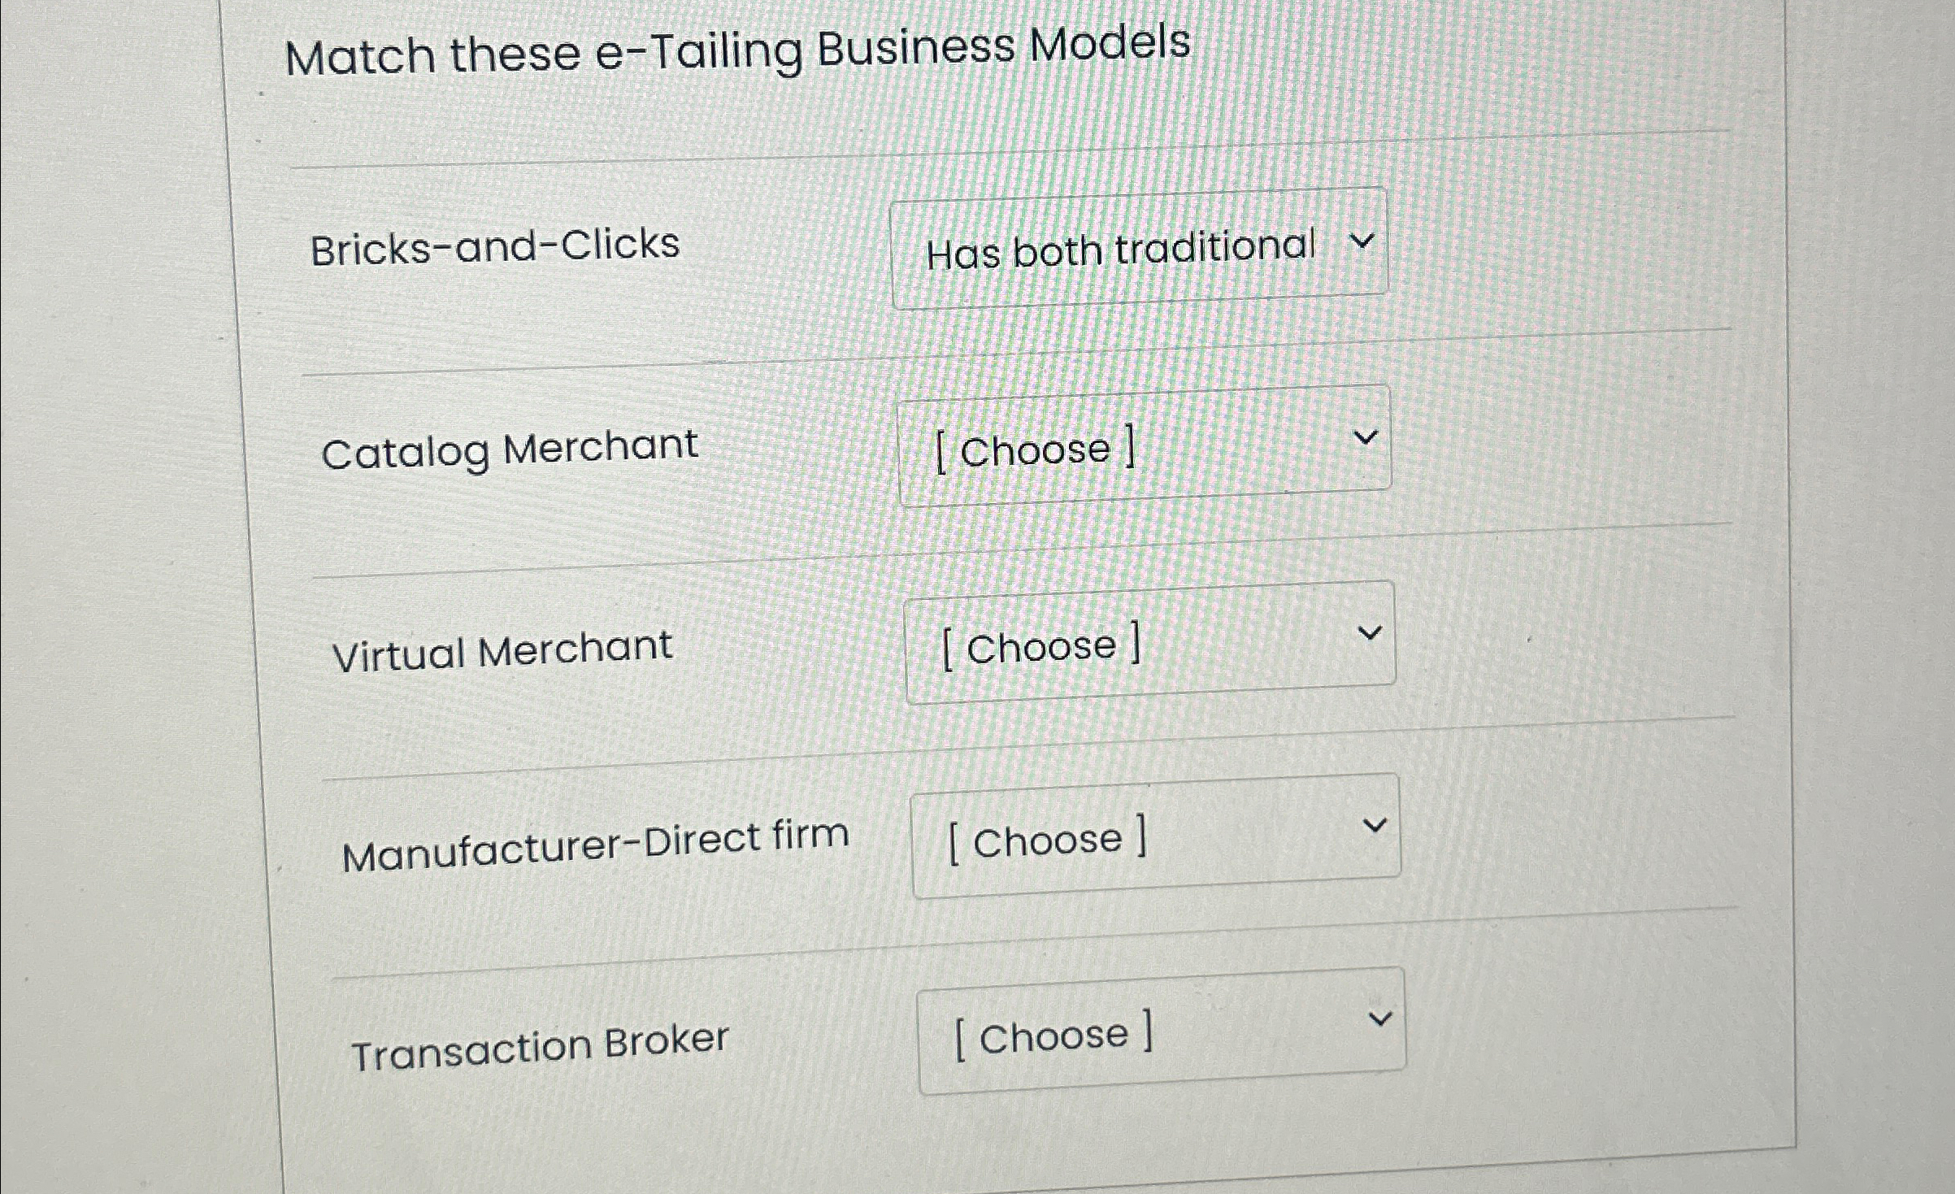1955x1194 pixels.
Task: Click the 'Transaction Broker' label
Action: pyautogui.click(x=541, y=1044)
